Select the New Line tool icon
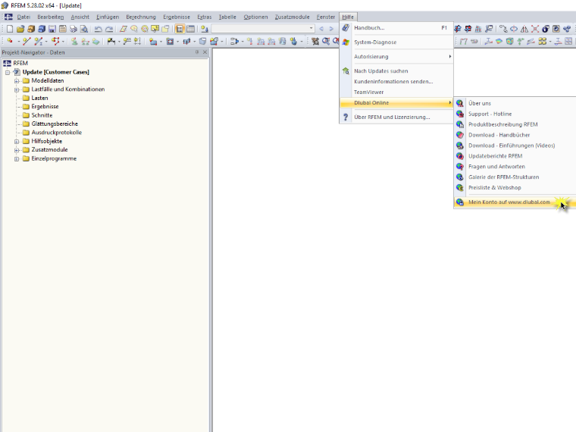This screenshot has width=576, height=432. [27, 41]
